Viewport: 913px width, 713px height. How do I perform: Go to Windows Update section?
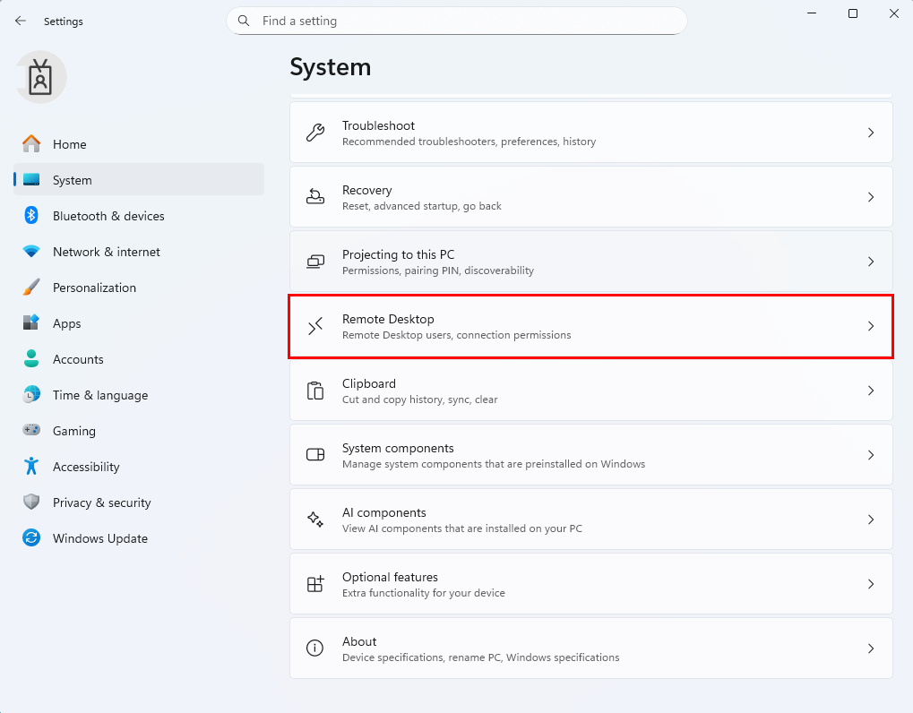(x=99, y=538)
